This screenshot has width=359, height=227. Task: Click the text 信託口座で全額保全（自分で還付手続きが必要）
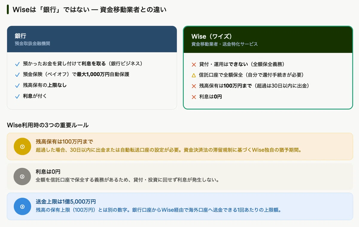click(x=251, y=75)
